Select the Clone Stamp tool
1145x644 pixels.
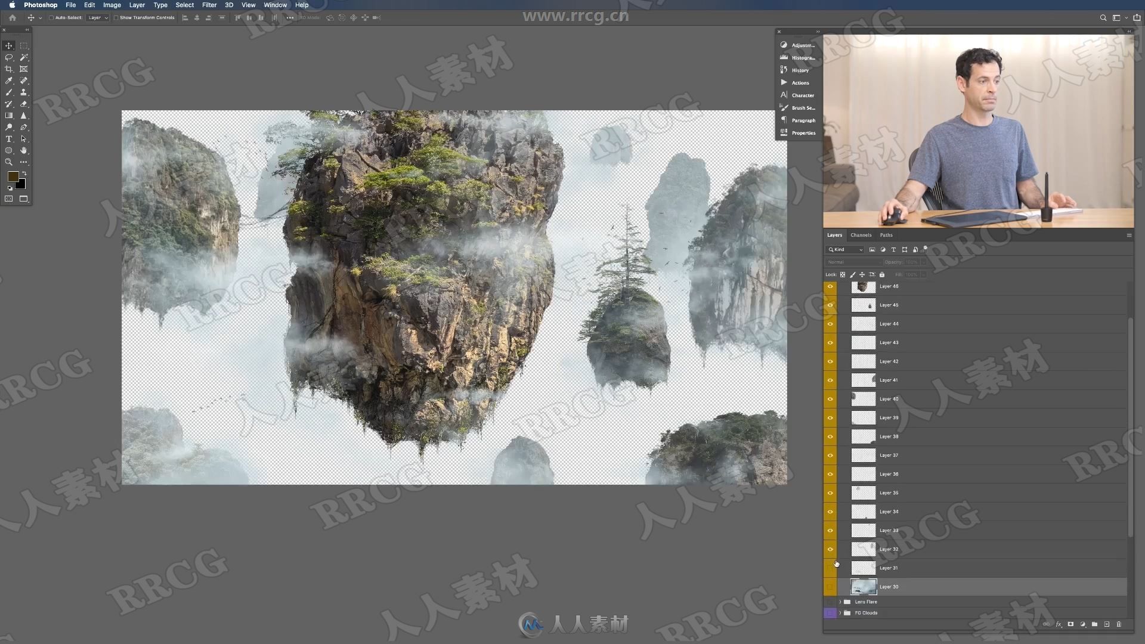pyautogui.click(x=24, y=92)
